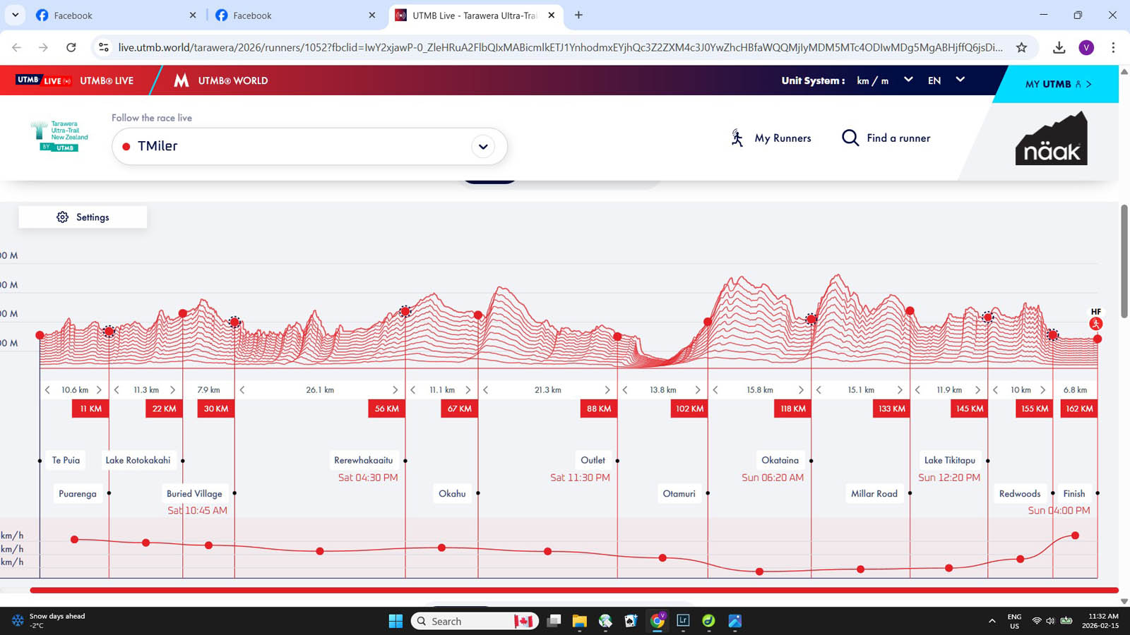Image resolution: width=1130 pixels, height=635 pixels.
Task: Open My Runners via runner icon
Action: click(737, 138)
